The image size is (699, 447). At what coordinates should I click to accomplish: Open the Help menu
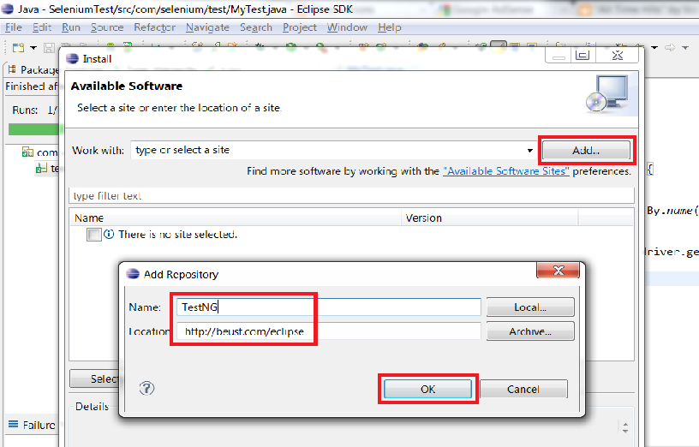[x=390, y=27]
